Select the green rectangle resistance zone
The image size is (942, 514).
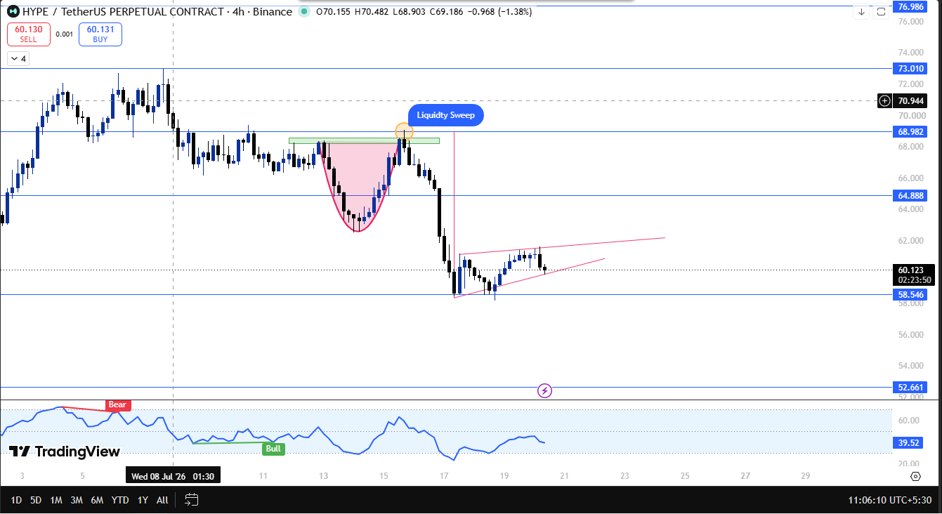364,140
